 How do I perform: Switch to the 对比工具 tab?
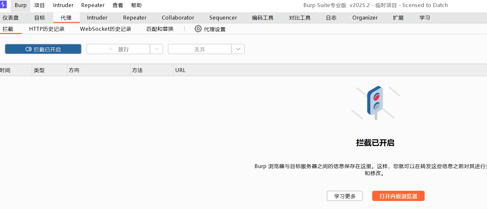(x=300, y=18)
